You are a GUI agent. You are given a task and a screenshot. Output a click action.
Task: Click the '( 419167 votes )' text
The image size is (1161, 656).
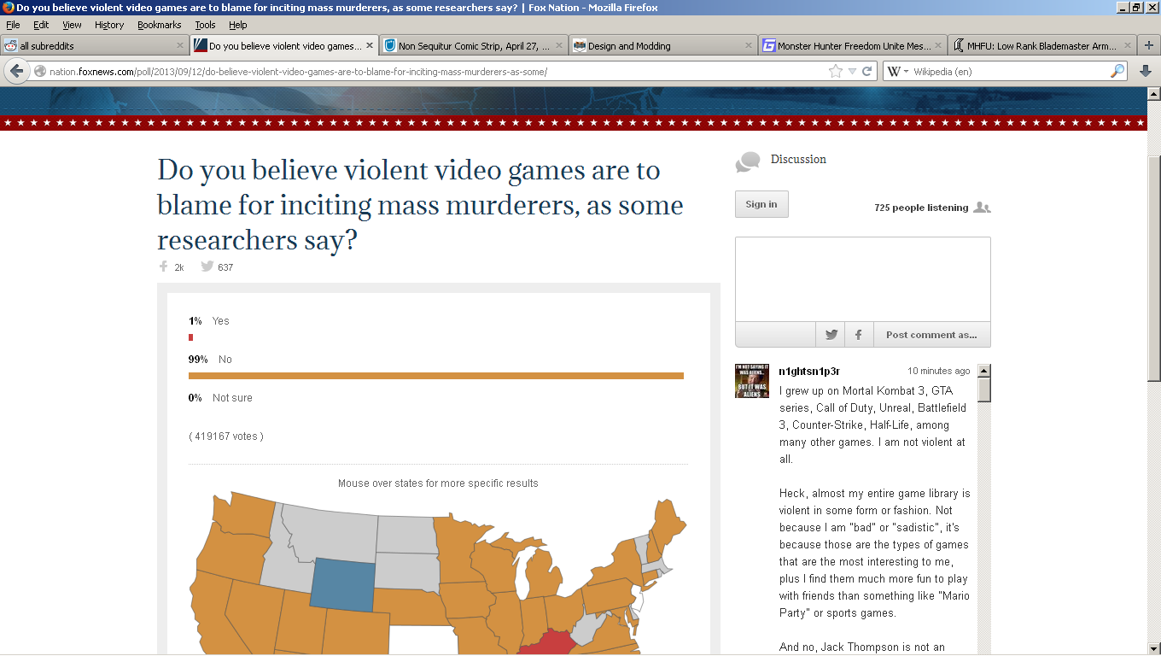coord(225,436)
